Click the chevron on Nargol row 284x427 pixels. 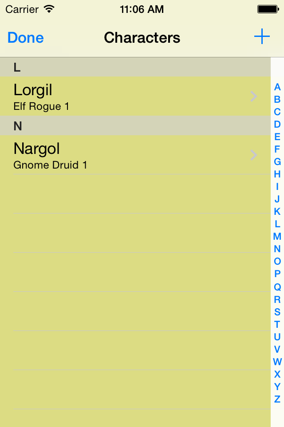pyautogui.click(x=253, y=155)
